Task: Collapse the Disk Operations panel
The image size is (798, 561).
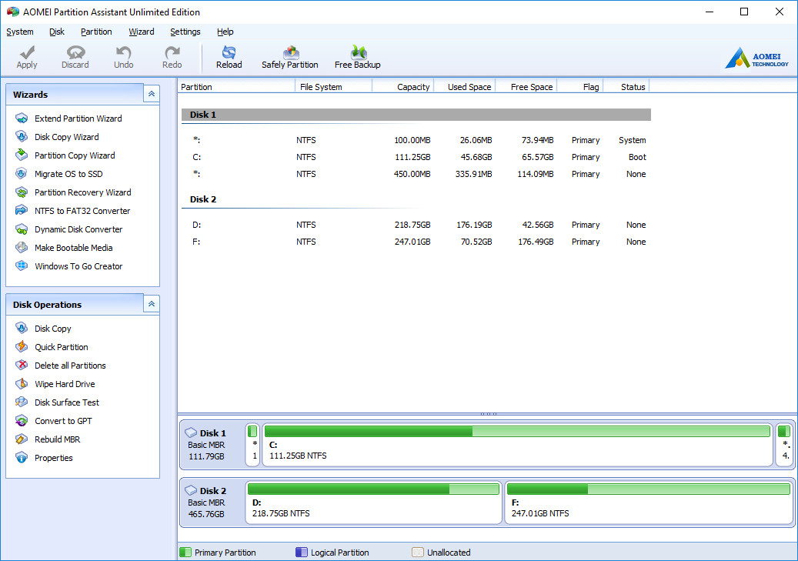Action: 151,304
